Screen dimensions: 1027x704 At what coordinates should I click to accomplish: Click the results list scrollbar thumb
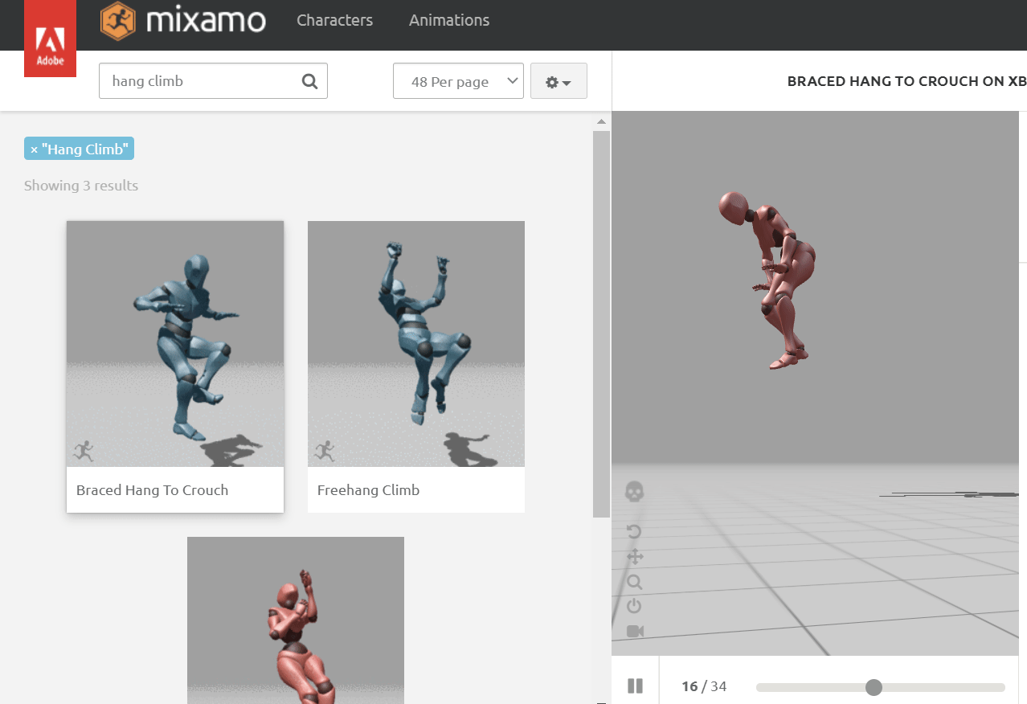600,324
